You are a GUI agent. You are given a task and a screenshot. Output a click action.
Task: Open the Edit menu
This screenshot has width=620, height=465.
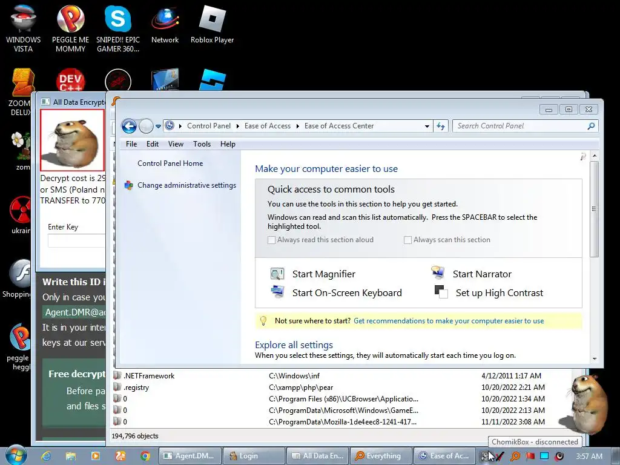point(152,144)
